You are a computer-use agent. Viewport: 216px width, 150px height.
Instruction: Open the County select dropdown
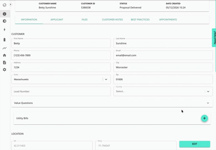(x=163, y=92)
